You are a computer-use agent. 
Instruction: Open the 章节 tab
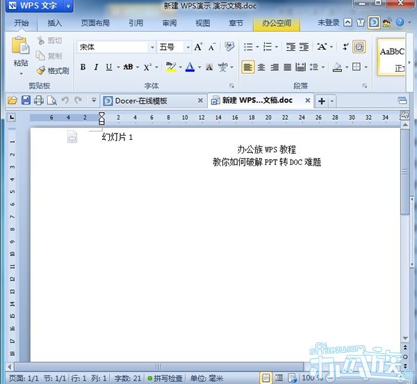point(236,23)
